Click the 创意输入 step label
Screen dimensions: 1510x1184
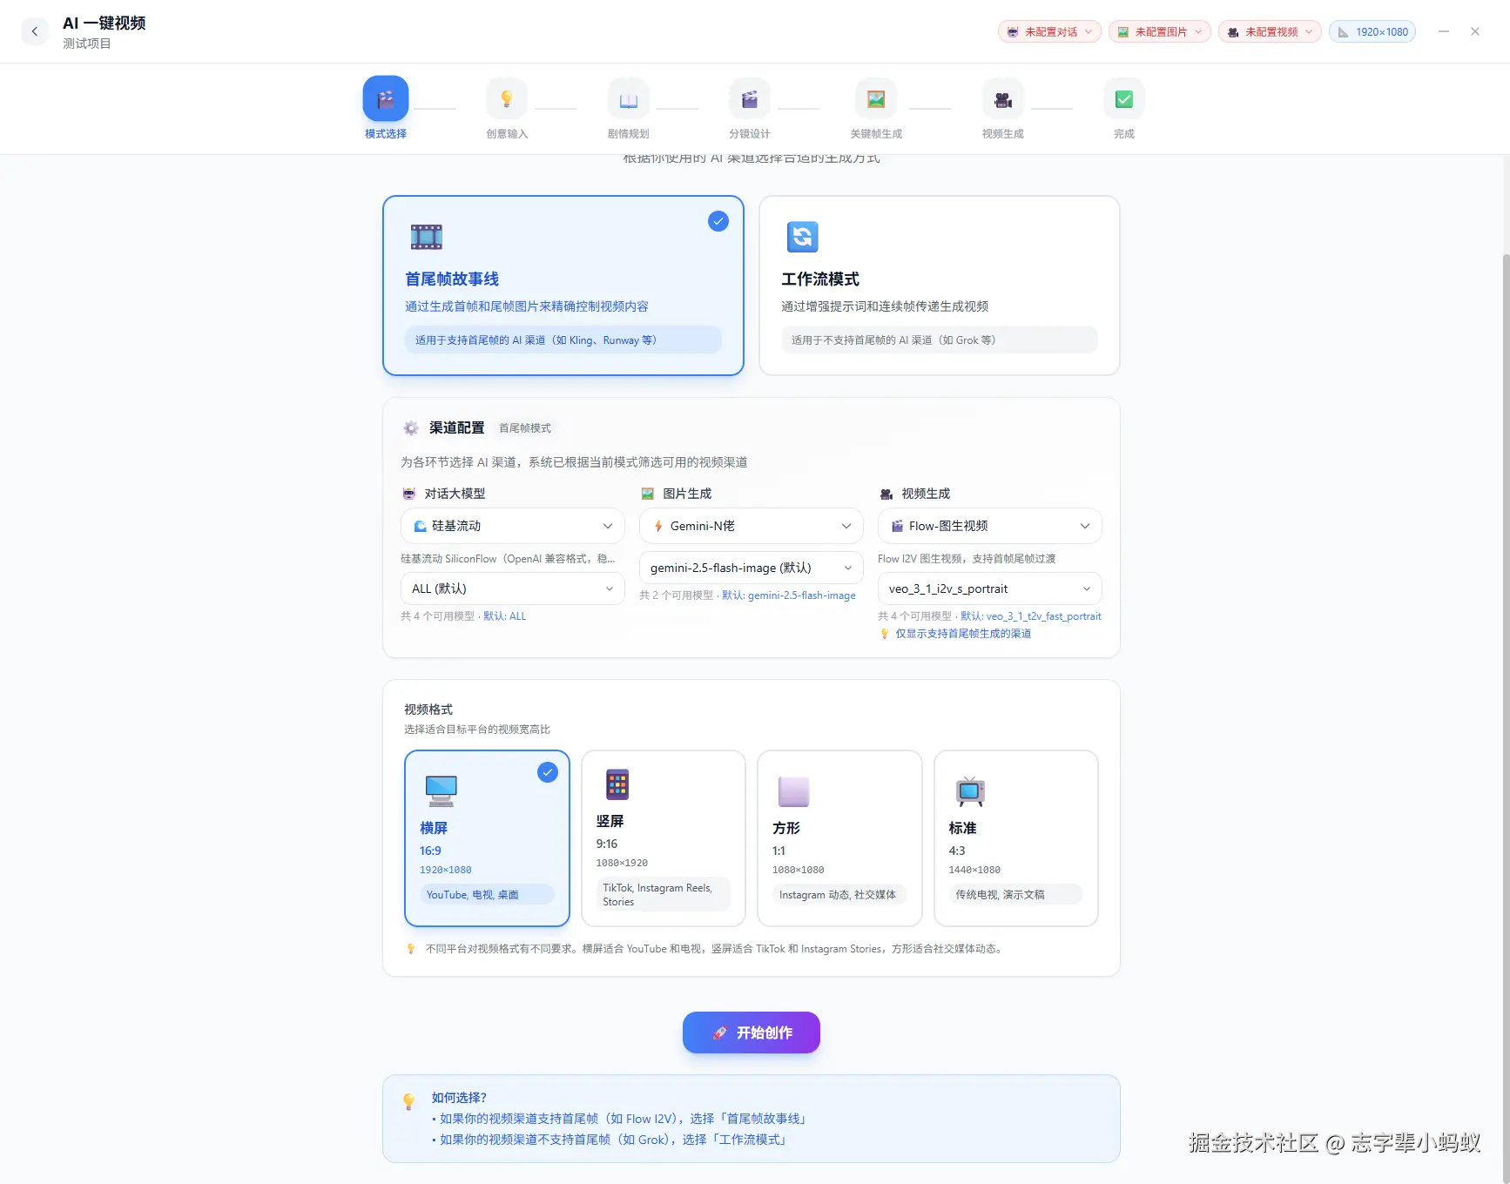507,134
